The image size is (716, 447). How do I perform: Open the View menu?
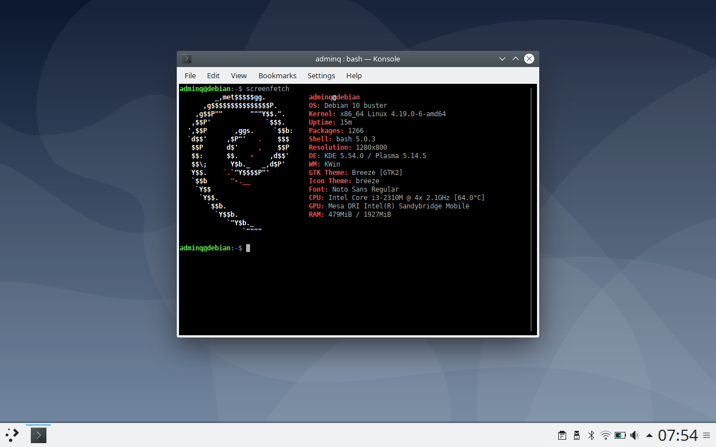click(239, 75)
